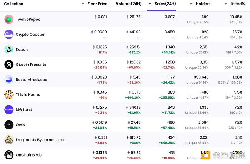Open the TwelvePepes collection icon
The width and height of the screenshot is (250, 164).
click(9, 20)
